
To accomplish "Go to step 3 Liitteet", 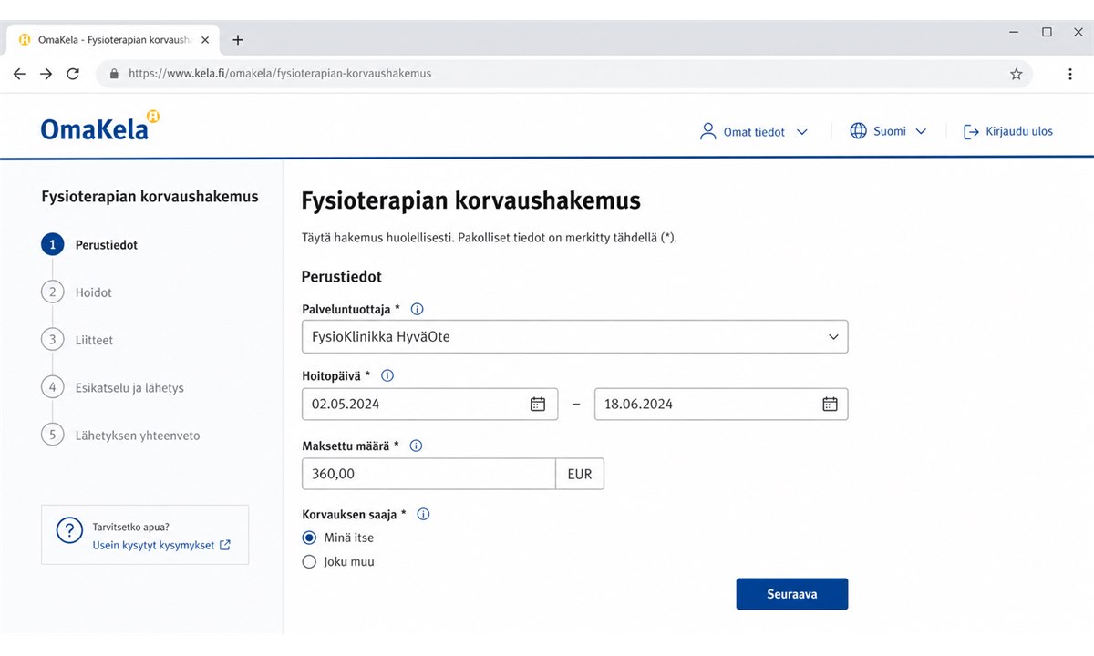I will tap(77, 340).
